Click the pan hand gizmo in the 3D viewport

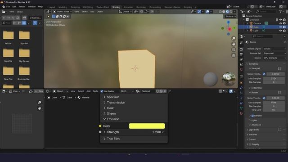click(x=234, y=44)
